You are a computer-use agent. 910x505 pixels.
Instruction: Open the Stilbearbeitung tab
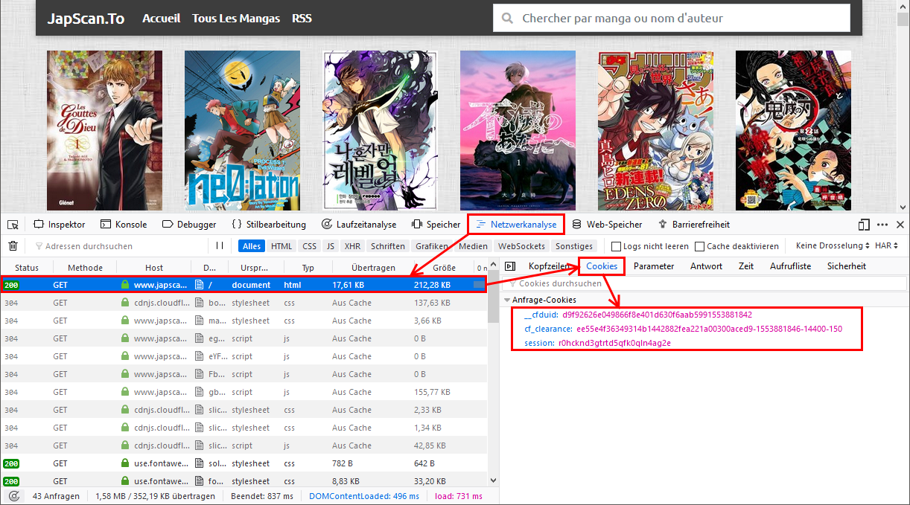click(269, 225)
